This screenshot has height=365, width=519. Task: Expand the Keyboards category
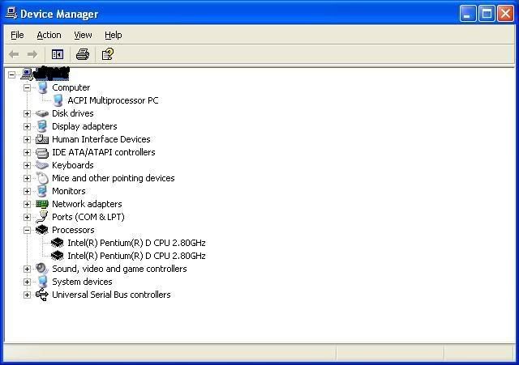click(27, 165)
